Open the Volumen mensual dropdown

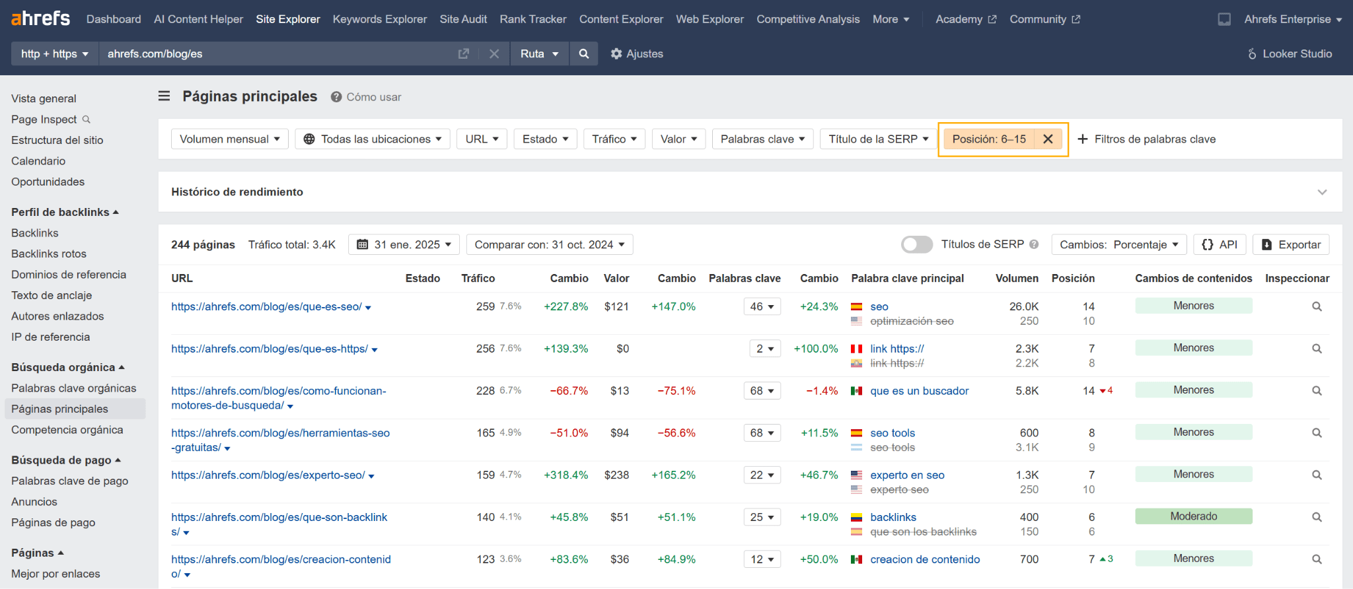tap(229, 139)
